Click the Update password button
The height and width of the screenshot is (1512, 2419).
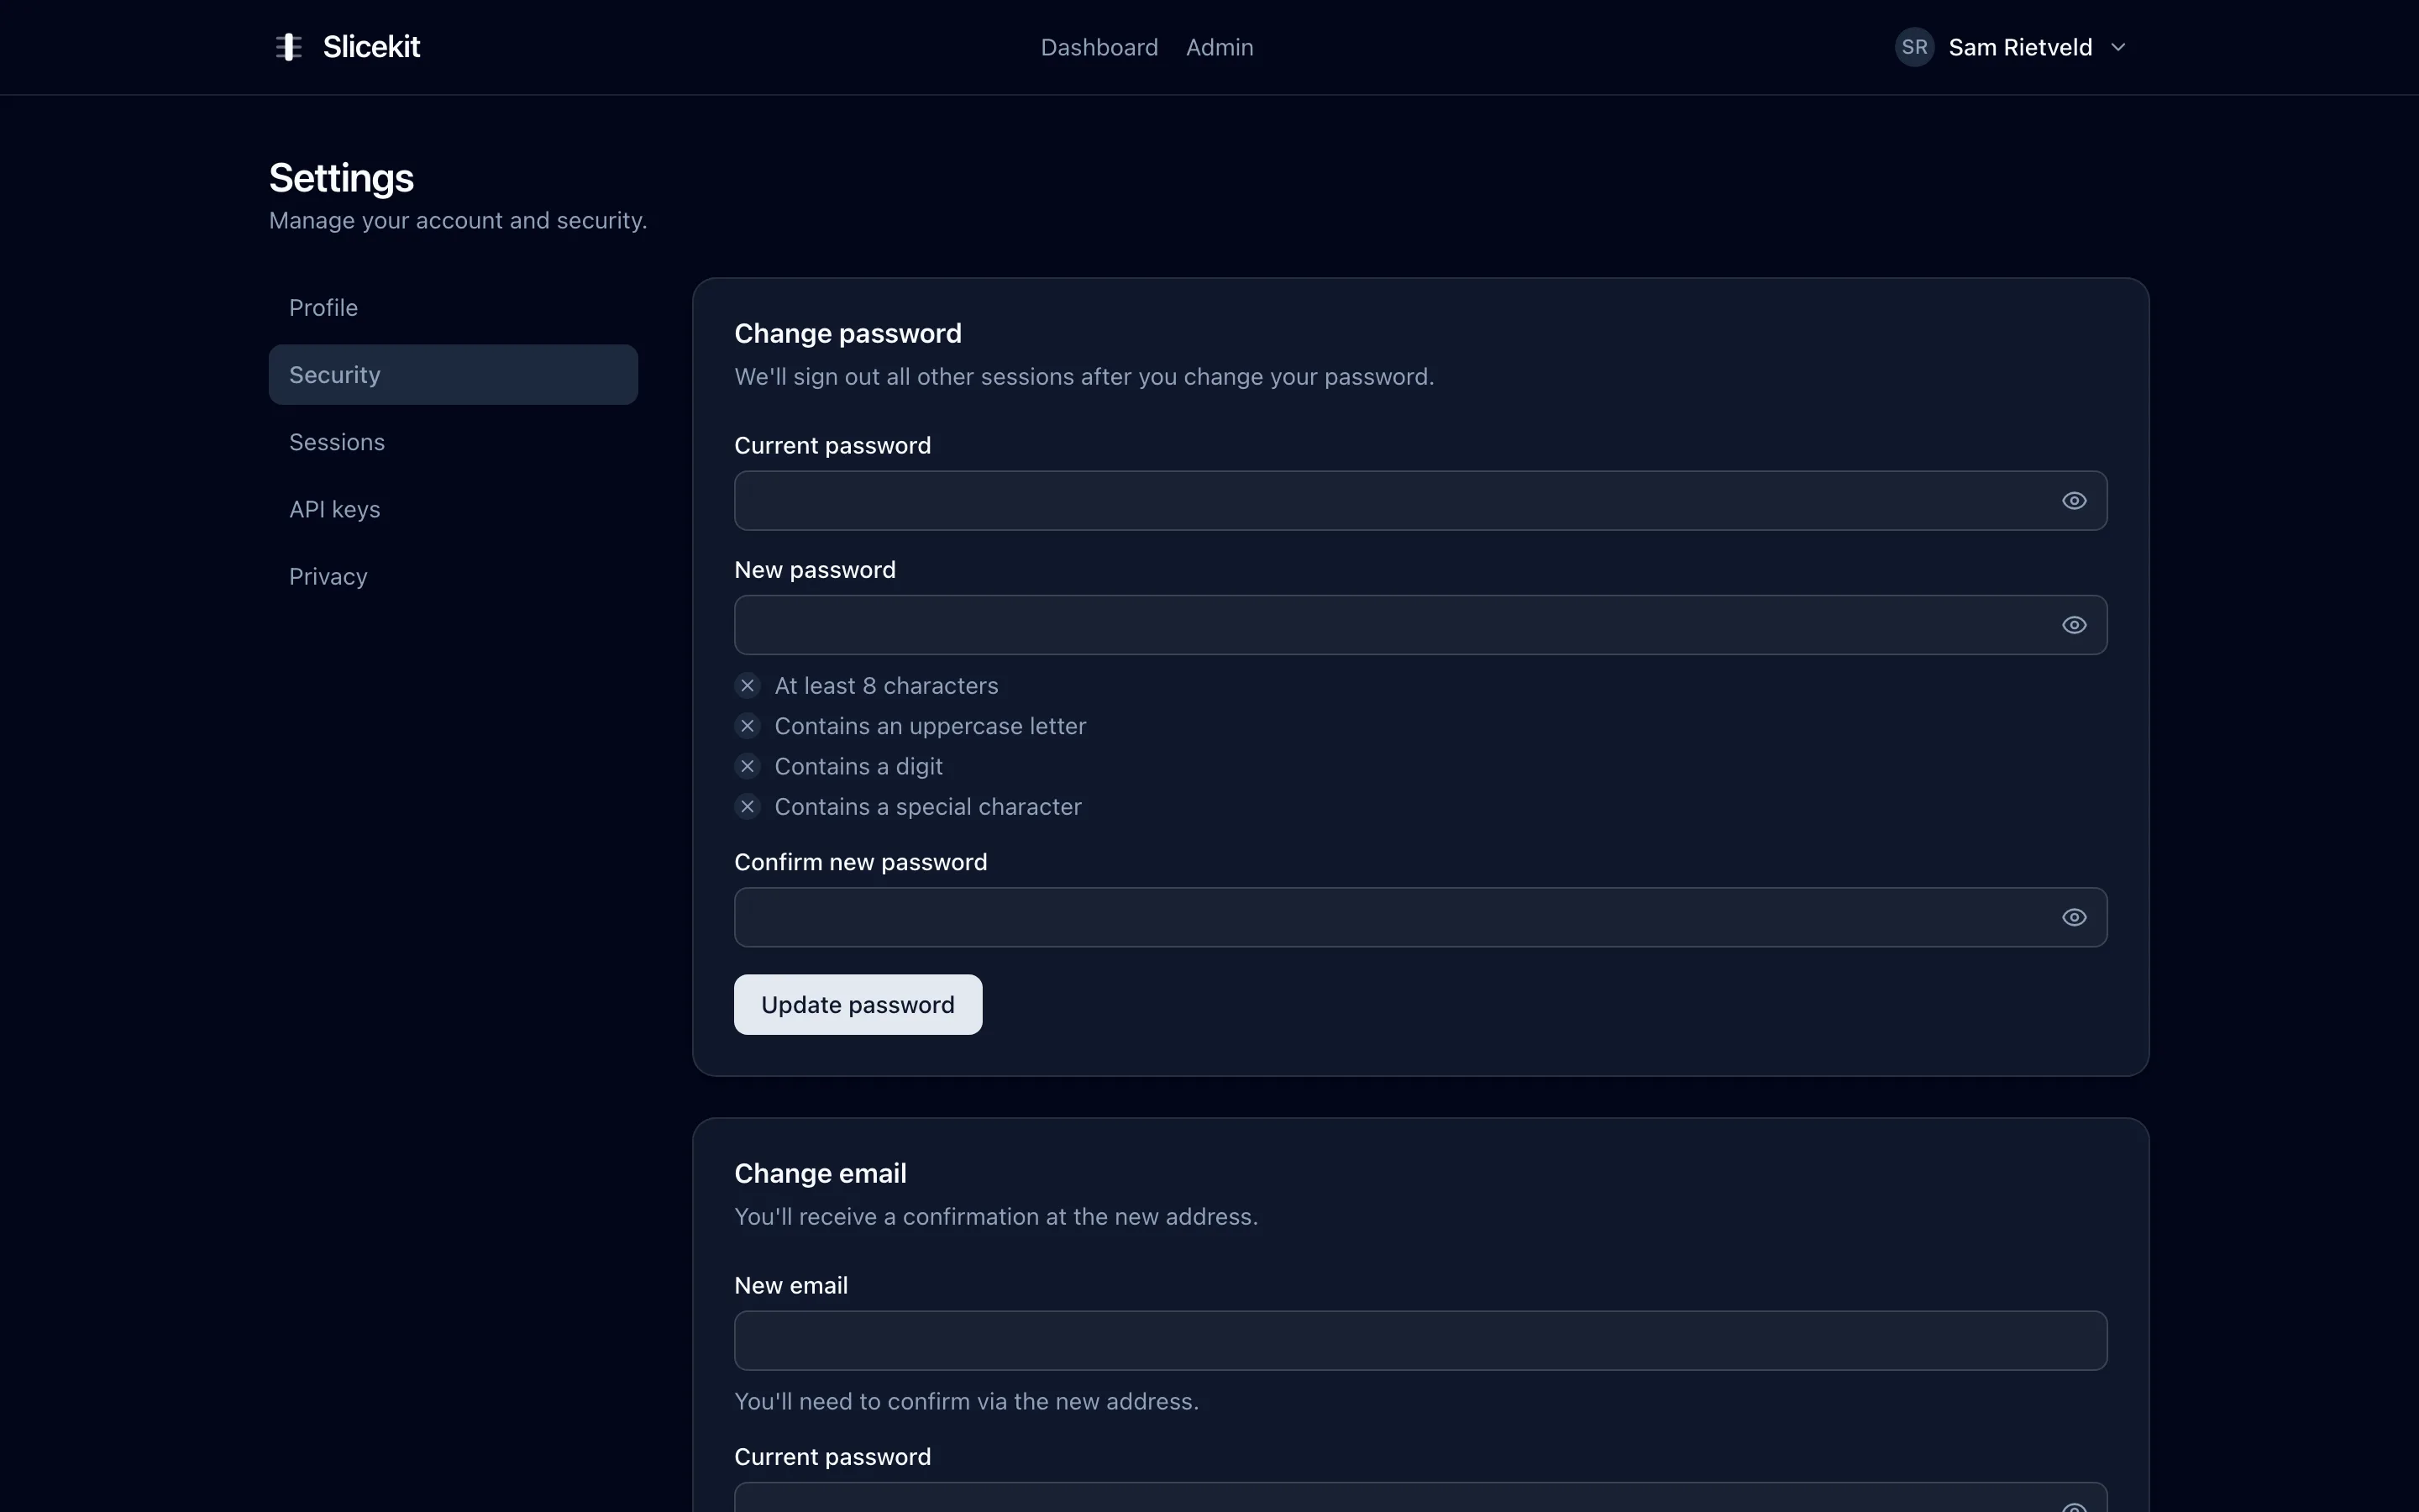click(x=858, y=1005)
